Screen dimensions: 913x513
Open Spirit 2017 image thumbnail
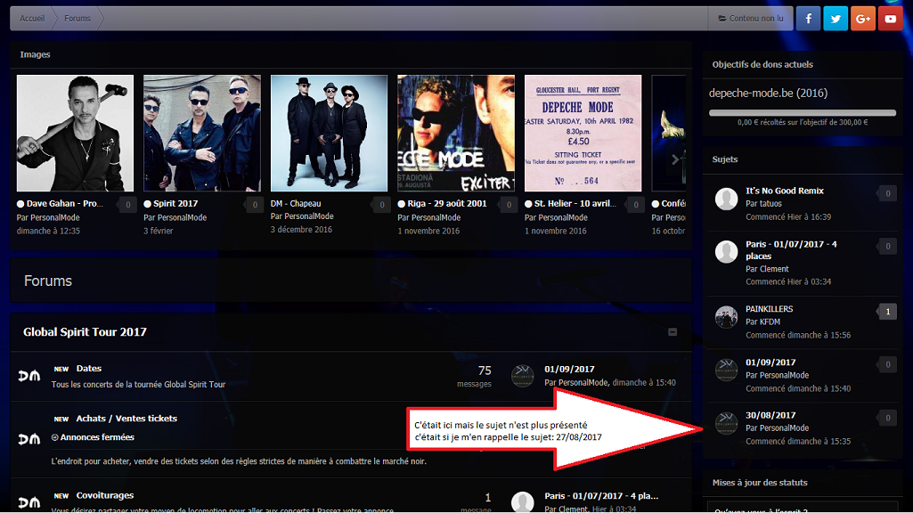pyautogui.click(x=202, y=133)
